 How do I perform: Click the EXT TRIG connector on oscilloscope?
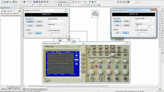125,78
